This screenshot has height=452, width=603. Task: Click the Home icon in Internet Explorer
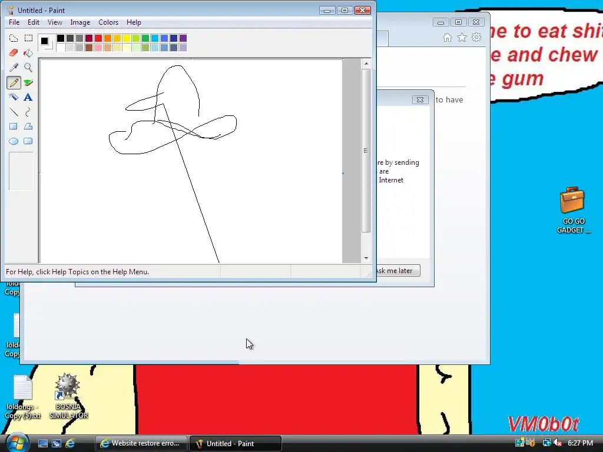click(x=448, y=37)
